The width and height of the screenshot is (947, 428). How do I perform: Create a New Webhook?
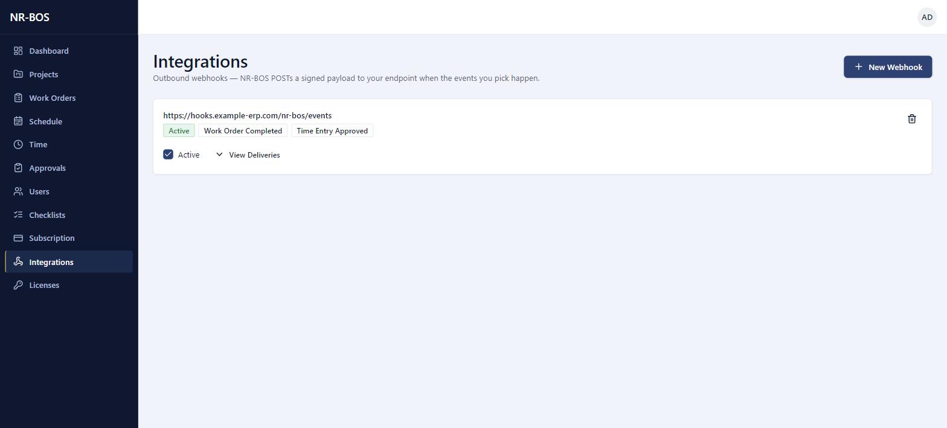pyautogui.click(x=888, y=66)
